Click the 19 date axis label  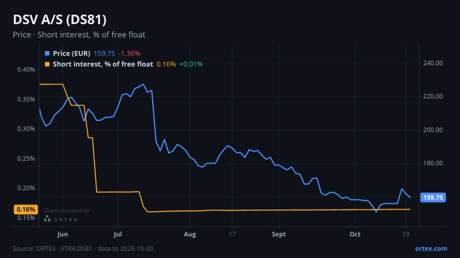[x=406, y=234]
